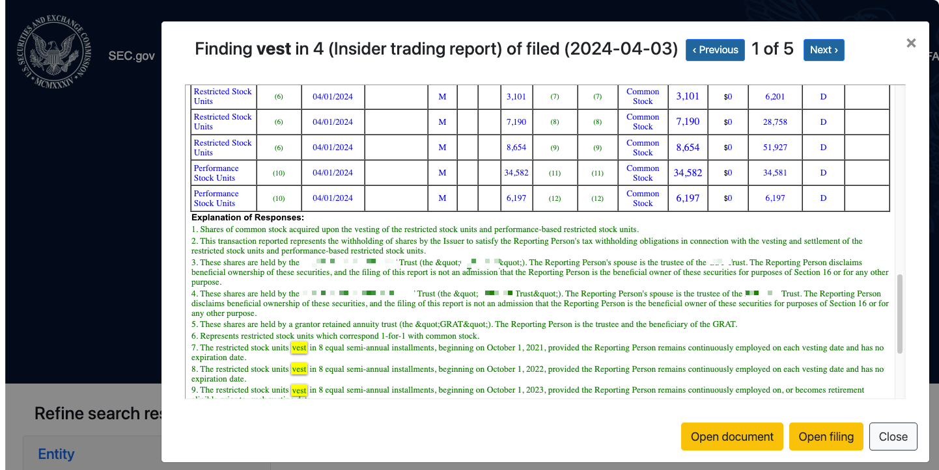Viewport: 939px width, 470px height.
Task: Click the SEC seal logo
Action: point(53,56)
